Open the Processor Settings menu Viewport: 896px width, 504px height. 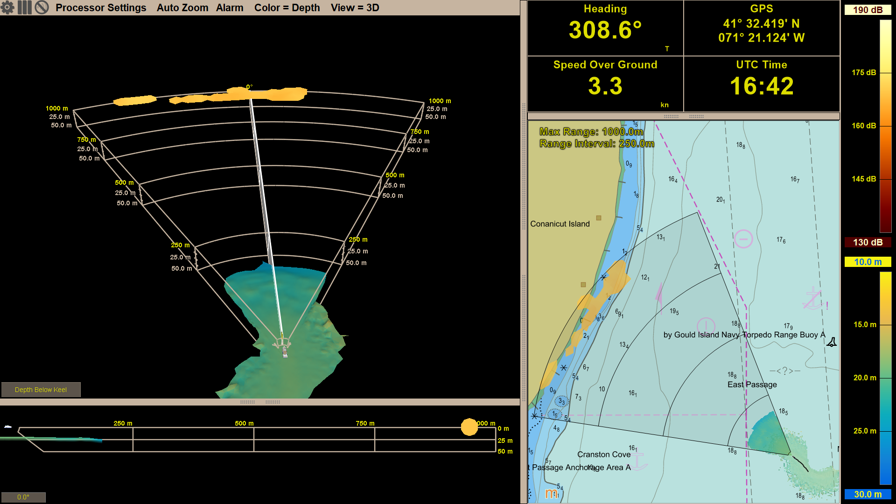[101, 7]
